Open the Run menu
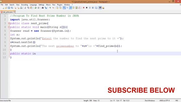 pyautogui.click(x=54, y=5)
